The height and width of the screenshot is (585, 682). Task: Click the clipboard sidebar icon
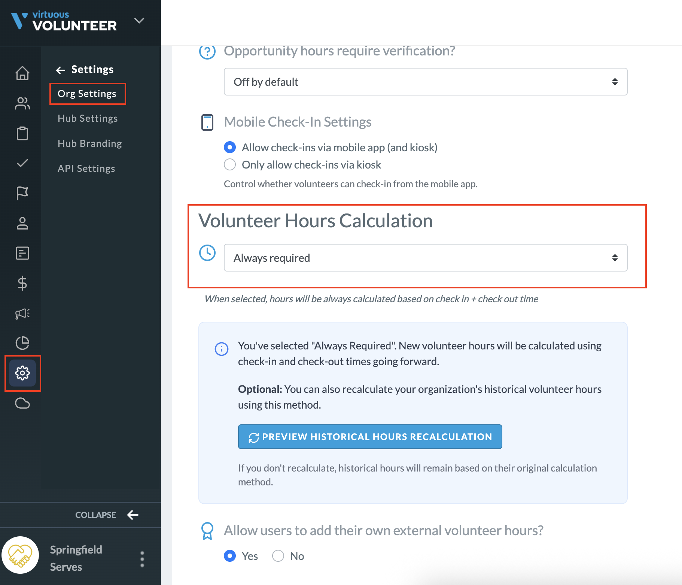coord(22,133)
